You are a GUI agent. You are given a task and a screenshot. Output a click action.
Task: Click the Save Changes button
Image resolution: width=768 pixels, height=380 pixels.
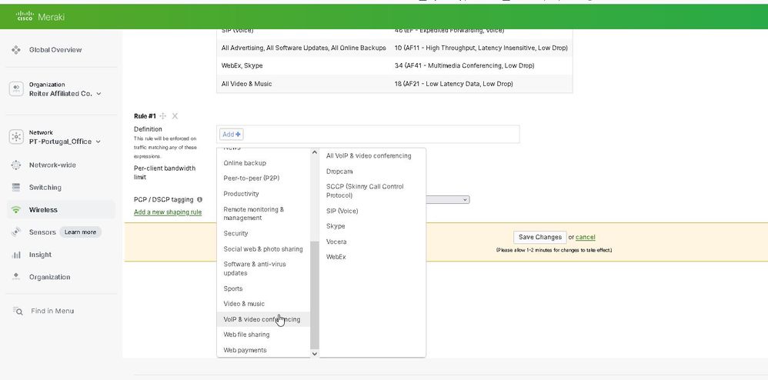click(x=539, y=237)
